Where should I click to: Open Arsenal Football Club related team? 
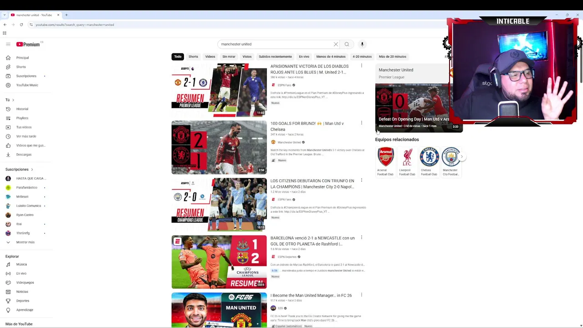pyautogui.click(x=385, y=162)
